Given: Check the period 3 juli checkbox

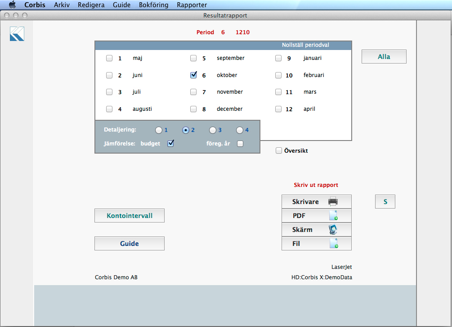Looking at the screenshot, I should click(109, 92).
